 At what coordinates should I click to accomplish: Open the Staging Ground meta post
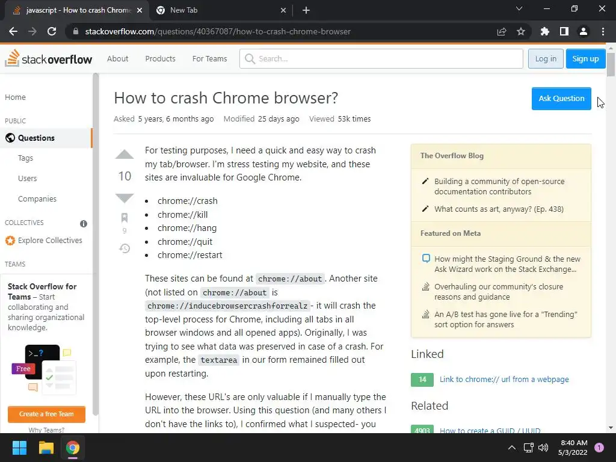tap(507, 264)
